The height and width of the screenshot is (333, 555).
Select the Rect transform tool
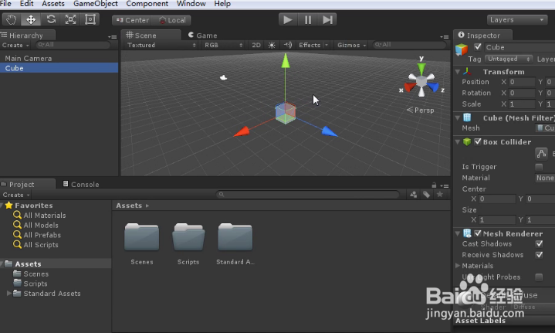coord(90,19)
